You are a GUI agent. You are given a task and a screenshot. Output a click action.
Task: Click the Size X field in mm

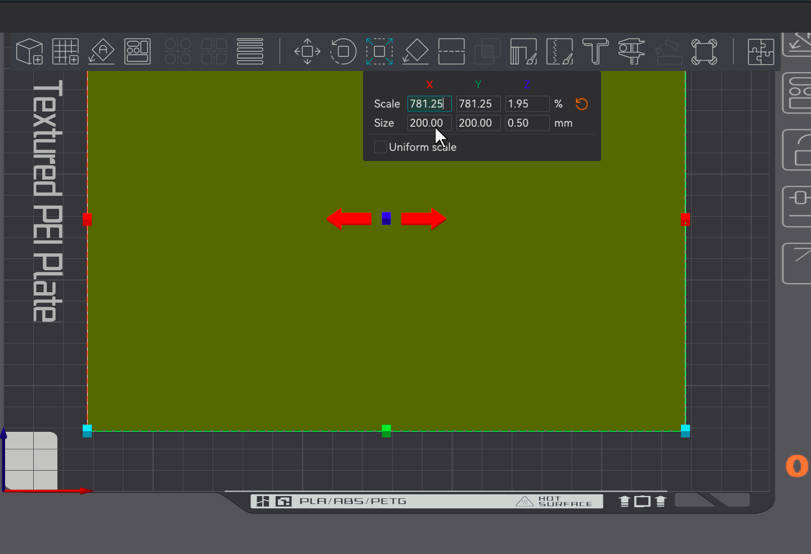pyautogui.click(x=429, y=123)
